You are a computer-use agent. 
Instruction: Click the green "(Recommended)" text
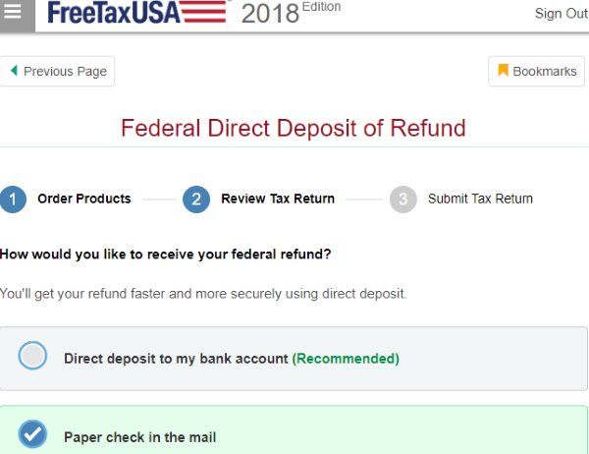(x=346, y=359)
